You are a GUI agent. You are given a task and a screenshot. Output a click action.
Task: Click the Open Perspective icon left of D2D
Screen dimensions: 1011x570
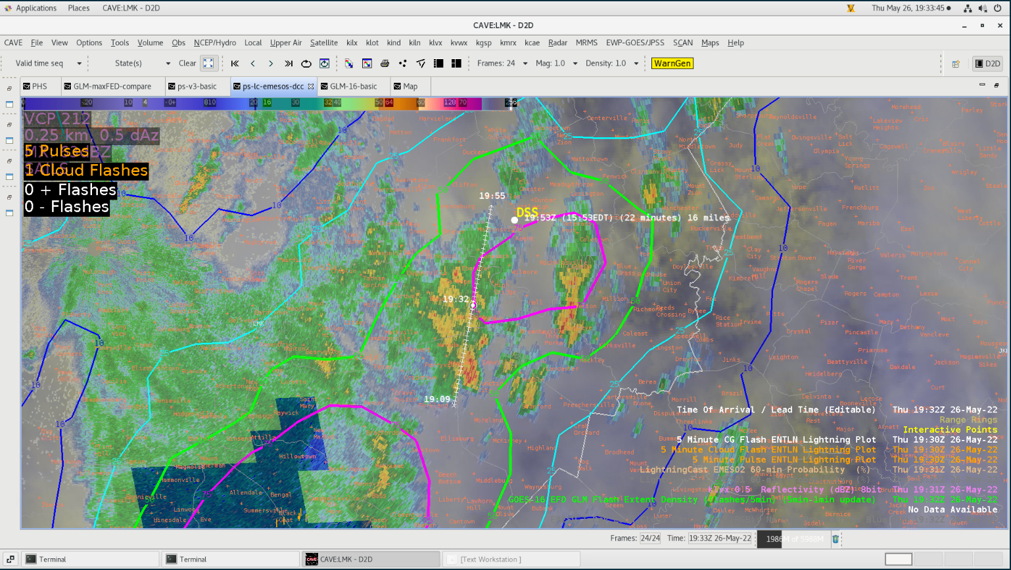tap(956, 64)
